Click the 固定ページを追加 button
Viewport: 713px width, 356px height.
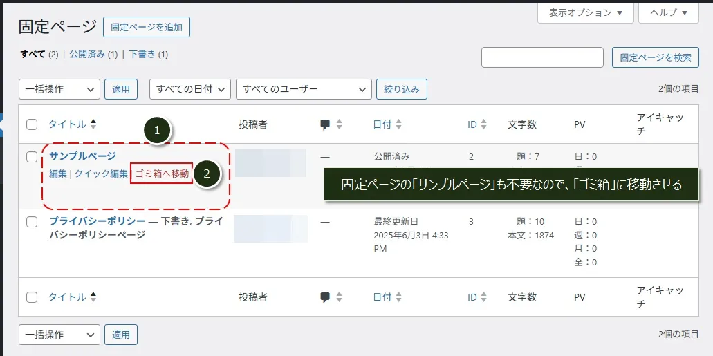[147, 27]
